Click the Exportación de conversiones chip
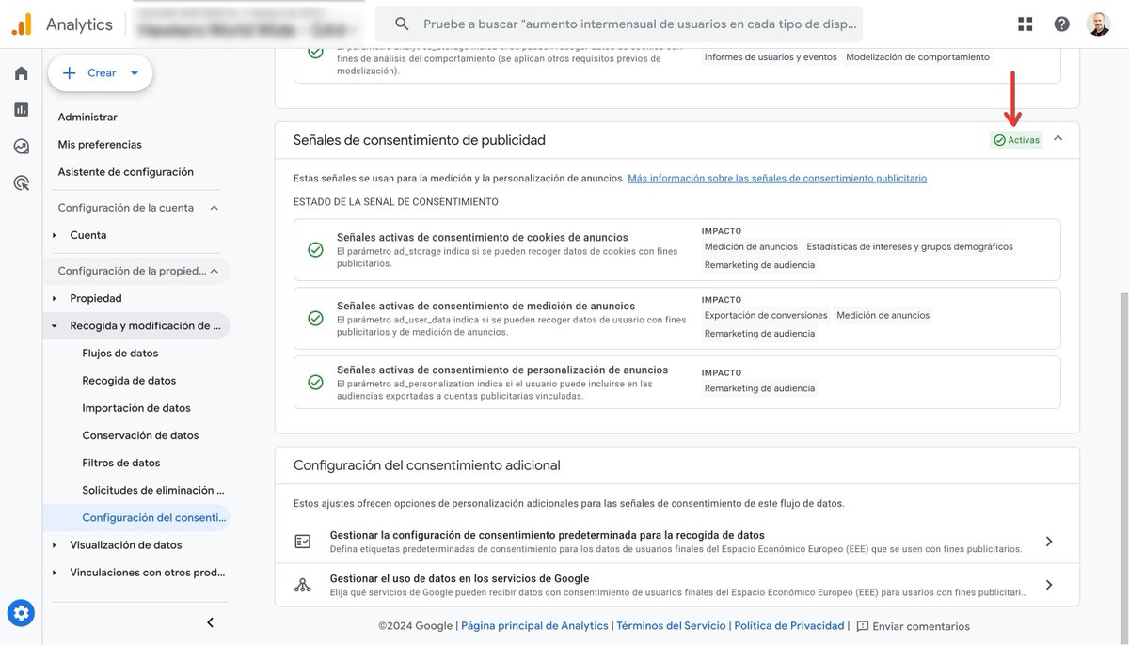1129x645 pixels. click(766, 316)
